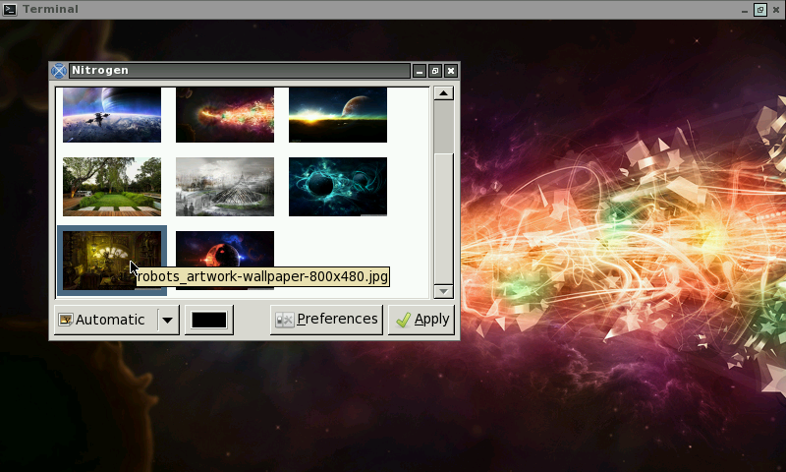Select the space station planet wallpaper thumbnail
The width and height of the screenshot is (786, 472).
click(112, 115)
